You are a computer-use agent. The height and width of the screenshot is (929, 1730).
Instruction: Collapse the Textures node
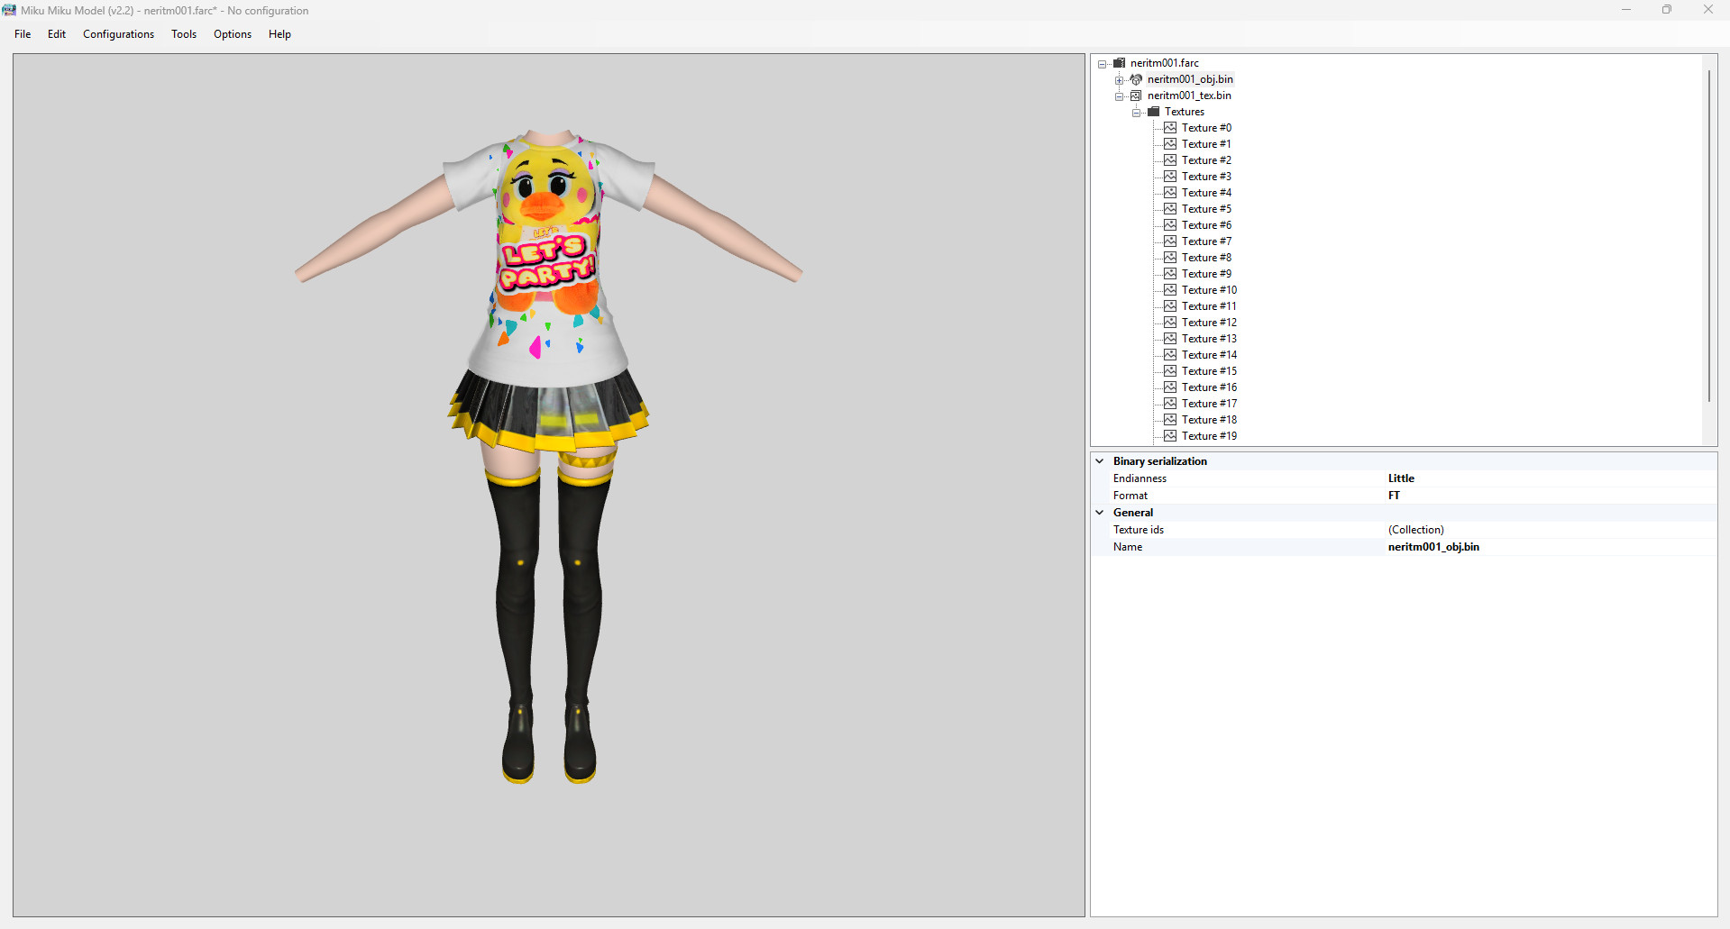point(1136,112)
